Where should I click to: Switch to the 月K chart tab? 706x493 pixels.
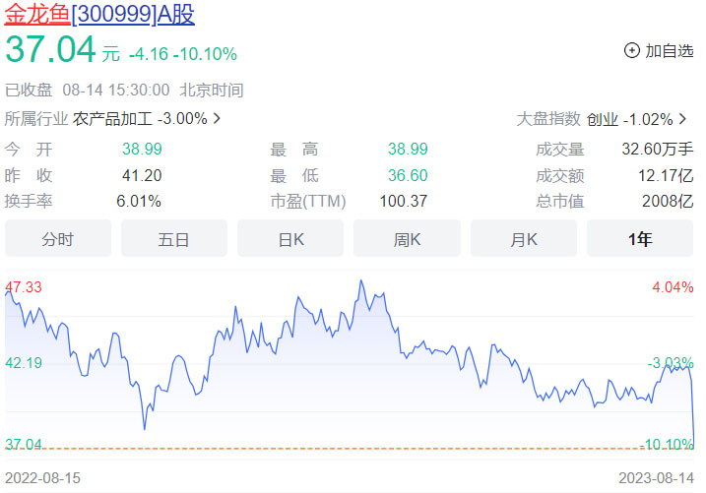(524, 238)
